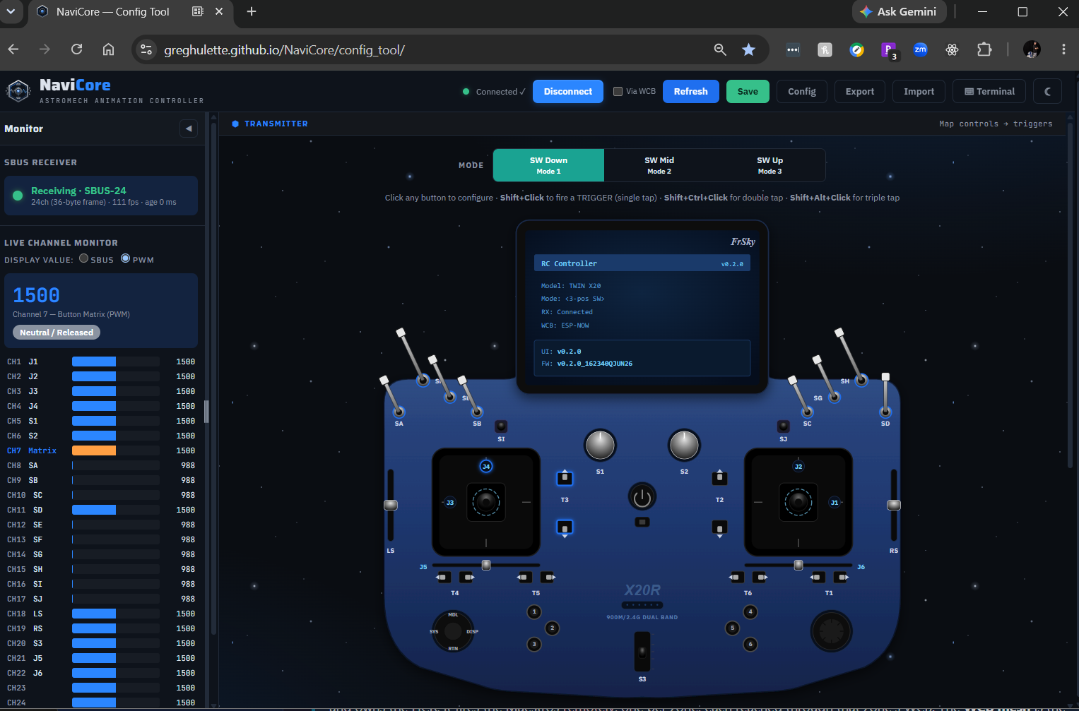The height and width of the screenshot is (711, 1079).
Task: Toggle dark mode with the moon button
Action: tap(1048, 92)
